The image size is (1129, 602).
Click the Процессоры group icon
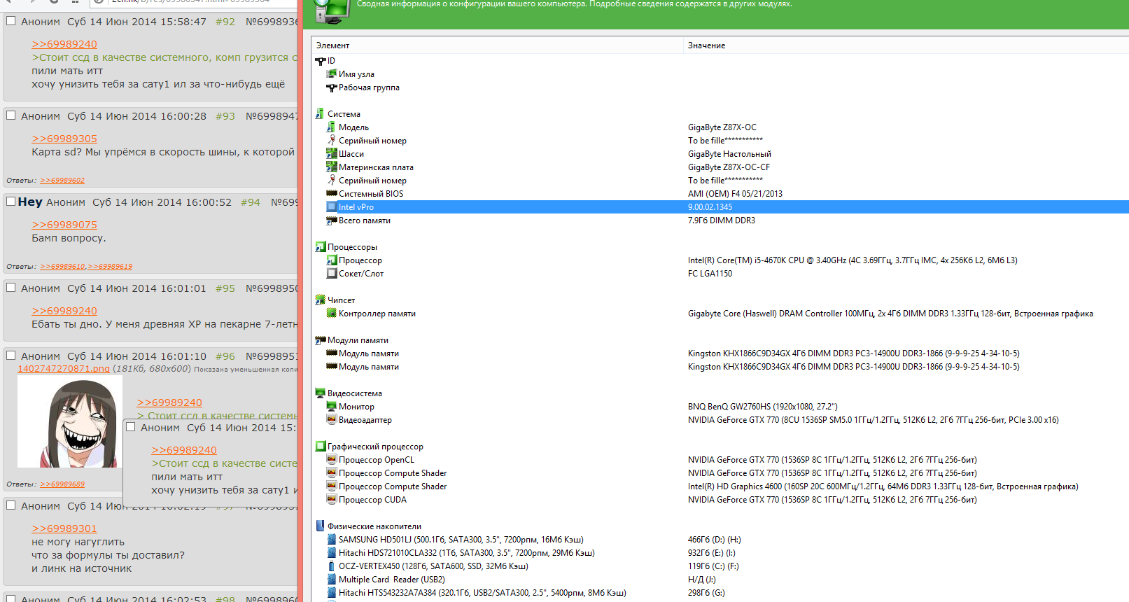[320, 247]
